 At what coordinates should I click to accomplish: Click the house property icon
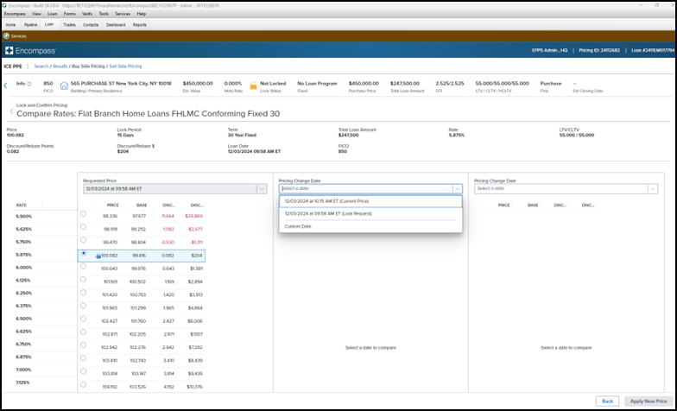(x=64, y=86)
